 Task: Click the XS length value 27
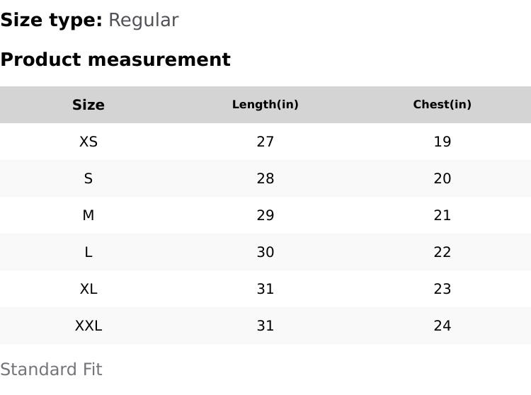265,142
